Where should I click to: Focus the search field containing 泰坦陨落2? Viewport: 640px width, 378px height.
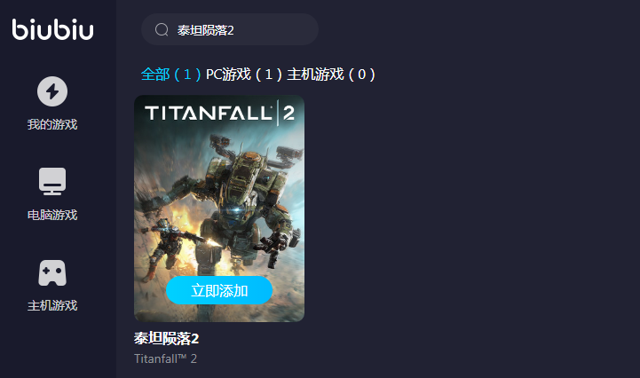pos(229,29)
